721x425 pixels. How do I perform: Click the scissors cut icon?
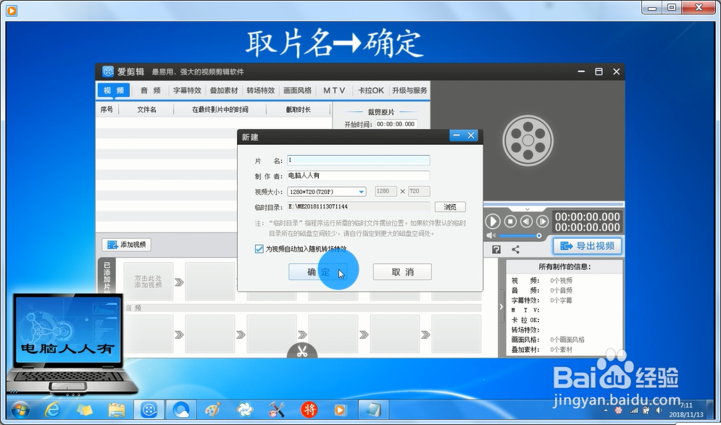302,351
